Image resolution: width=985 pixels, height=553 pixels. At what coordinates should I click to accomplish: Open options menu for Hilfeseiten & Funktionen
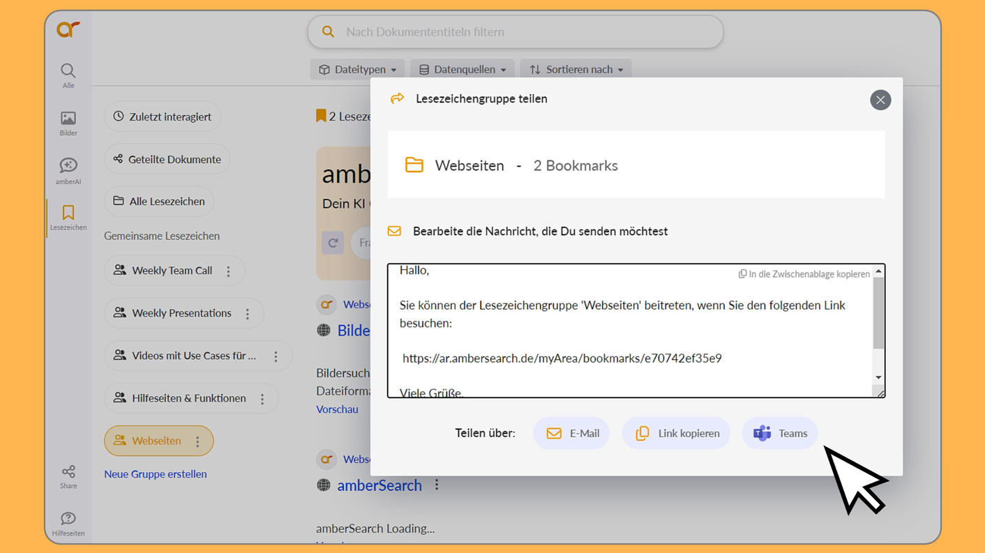tap(262, 399)
